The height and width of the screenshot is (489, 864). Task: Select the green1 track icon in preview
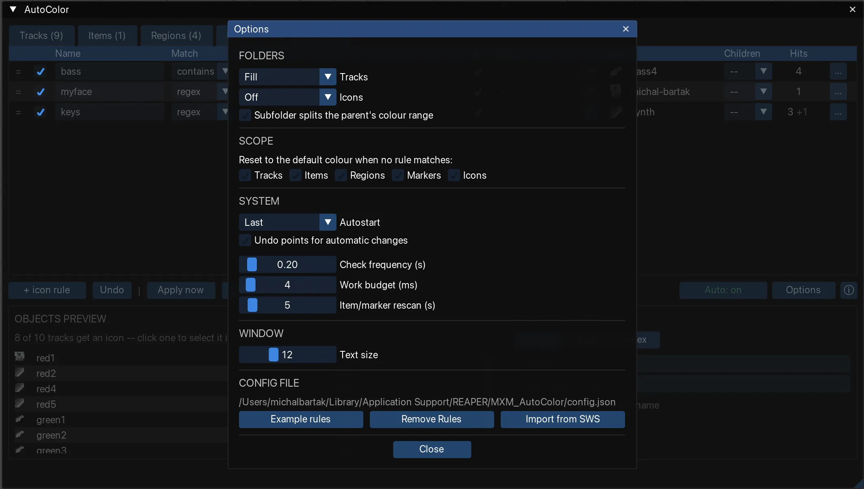(x=20, y=419)
